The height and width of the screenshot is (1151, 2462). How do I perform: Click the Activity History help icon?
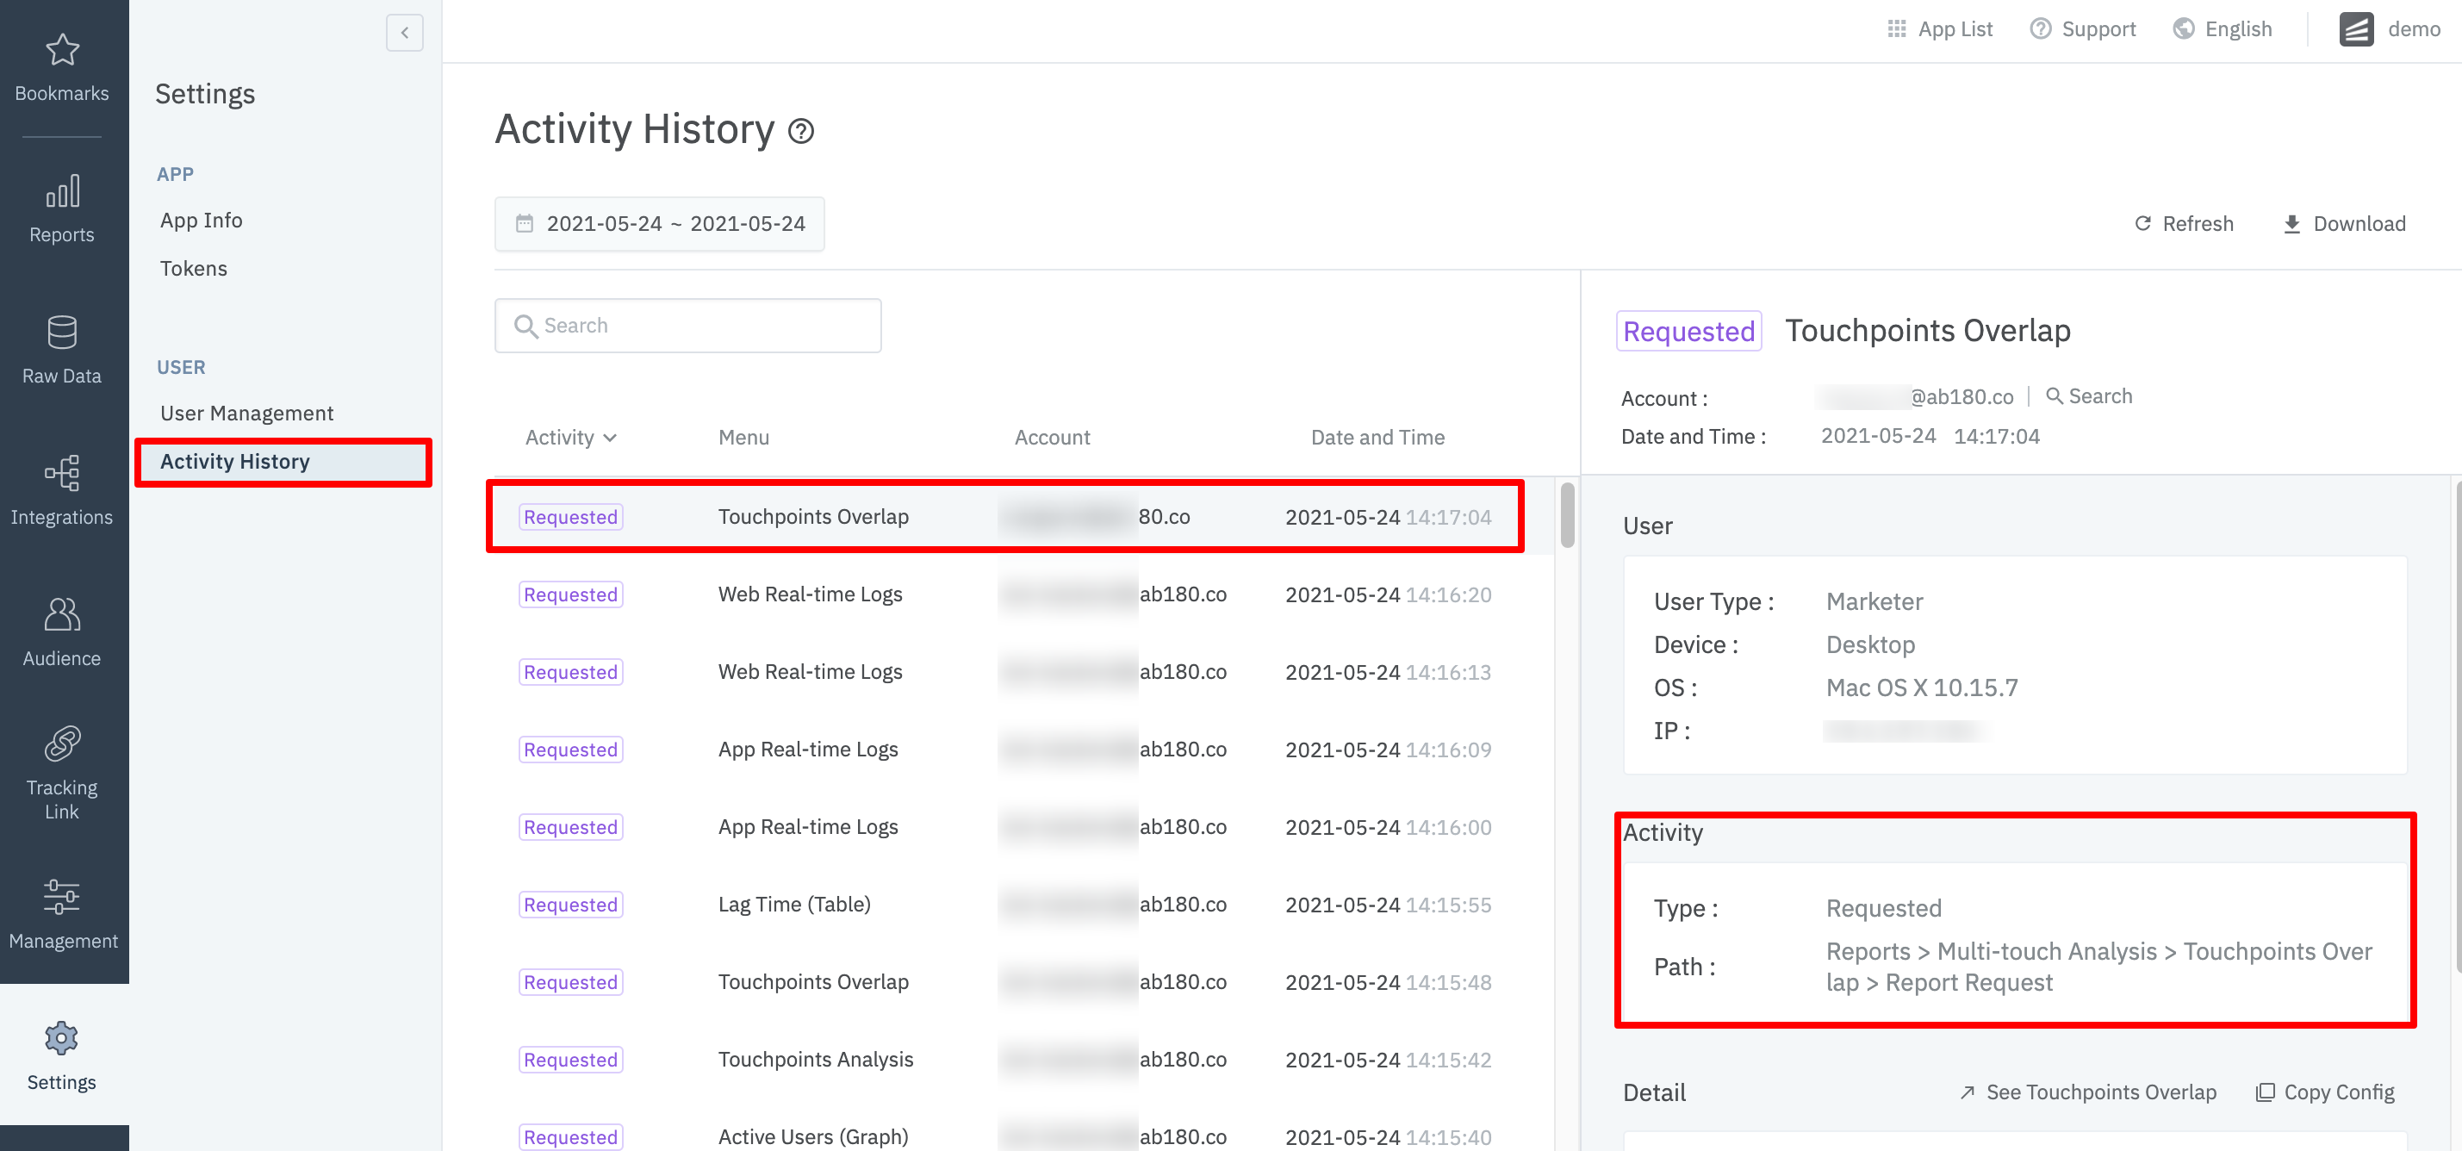point(801,131)
